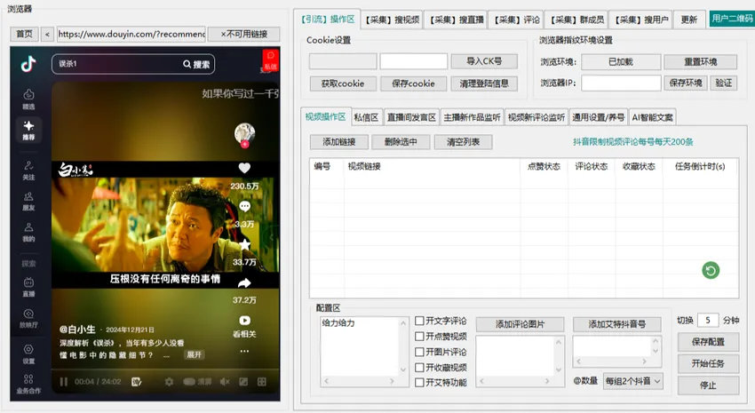
Task: Open the 直播间发言区 tab
Action: coord(411,117)
